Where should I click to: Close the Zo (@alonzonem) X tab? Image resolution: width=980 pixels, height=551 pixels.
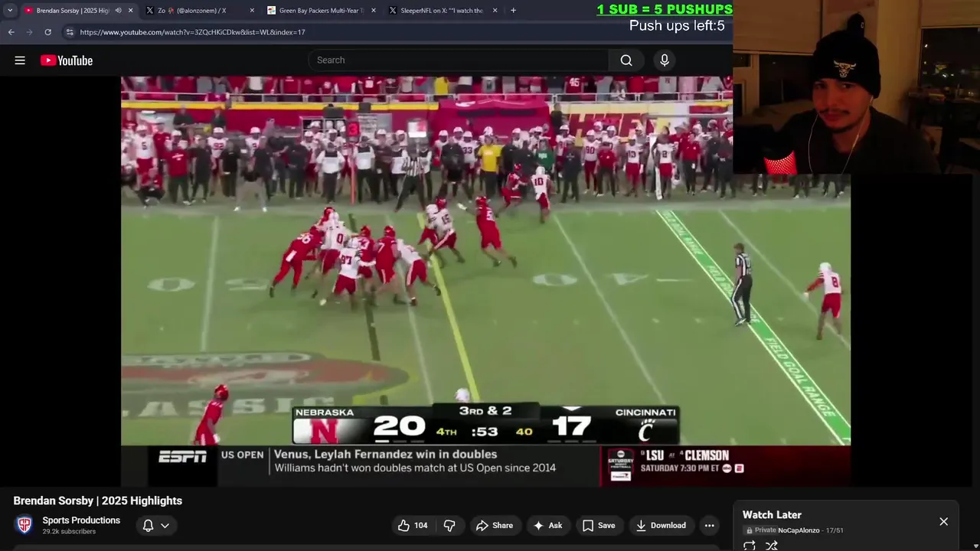[252, 11]
